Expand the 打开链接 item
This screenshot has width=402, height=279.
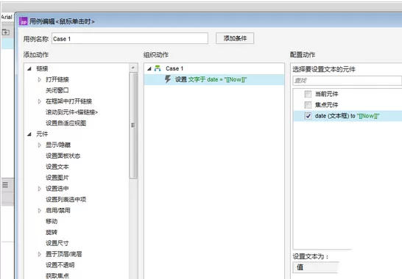pyautogui.click(x=40, y=79)
